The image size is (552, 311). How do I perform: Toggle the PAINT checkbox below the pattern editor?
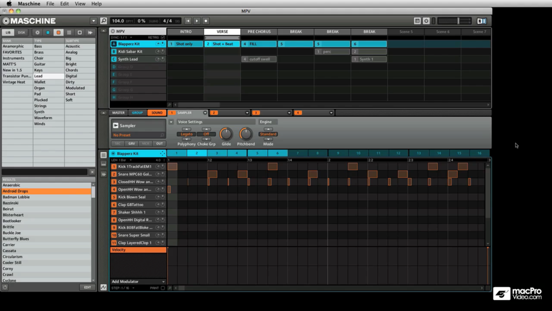[163, 288]
